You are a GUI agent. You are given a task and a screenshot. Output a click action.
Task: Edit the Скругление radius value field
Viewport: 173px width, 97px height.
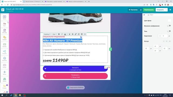[165, 36]
